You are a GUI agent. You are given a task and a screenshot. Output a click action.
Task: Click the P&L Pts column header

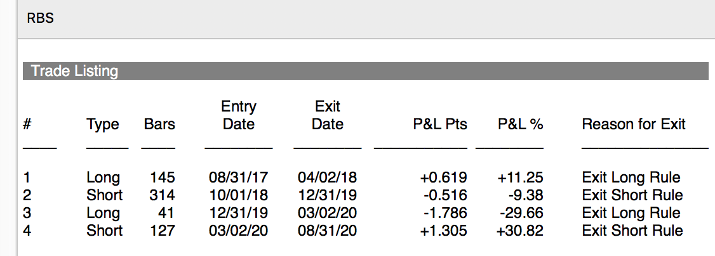pos(440,124)
